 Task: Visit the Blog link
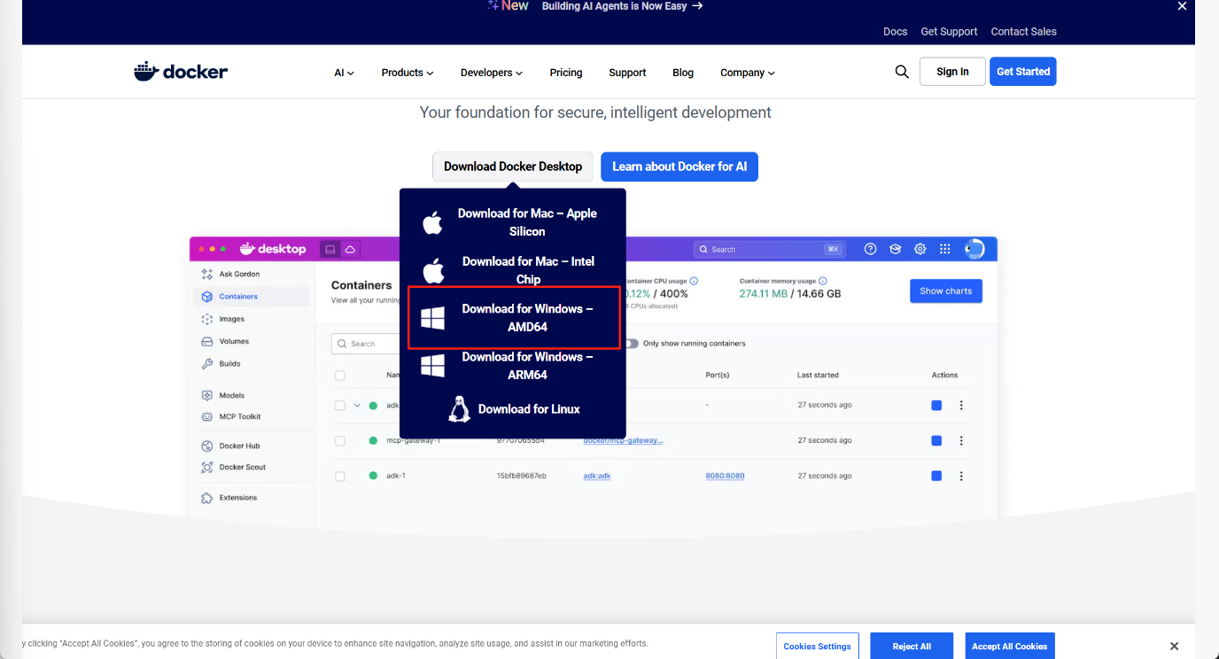683,73
